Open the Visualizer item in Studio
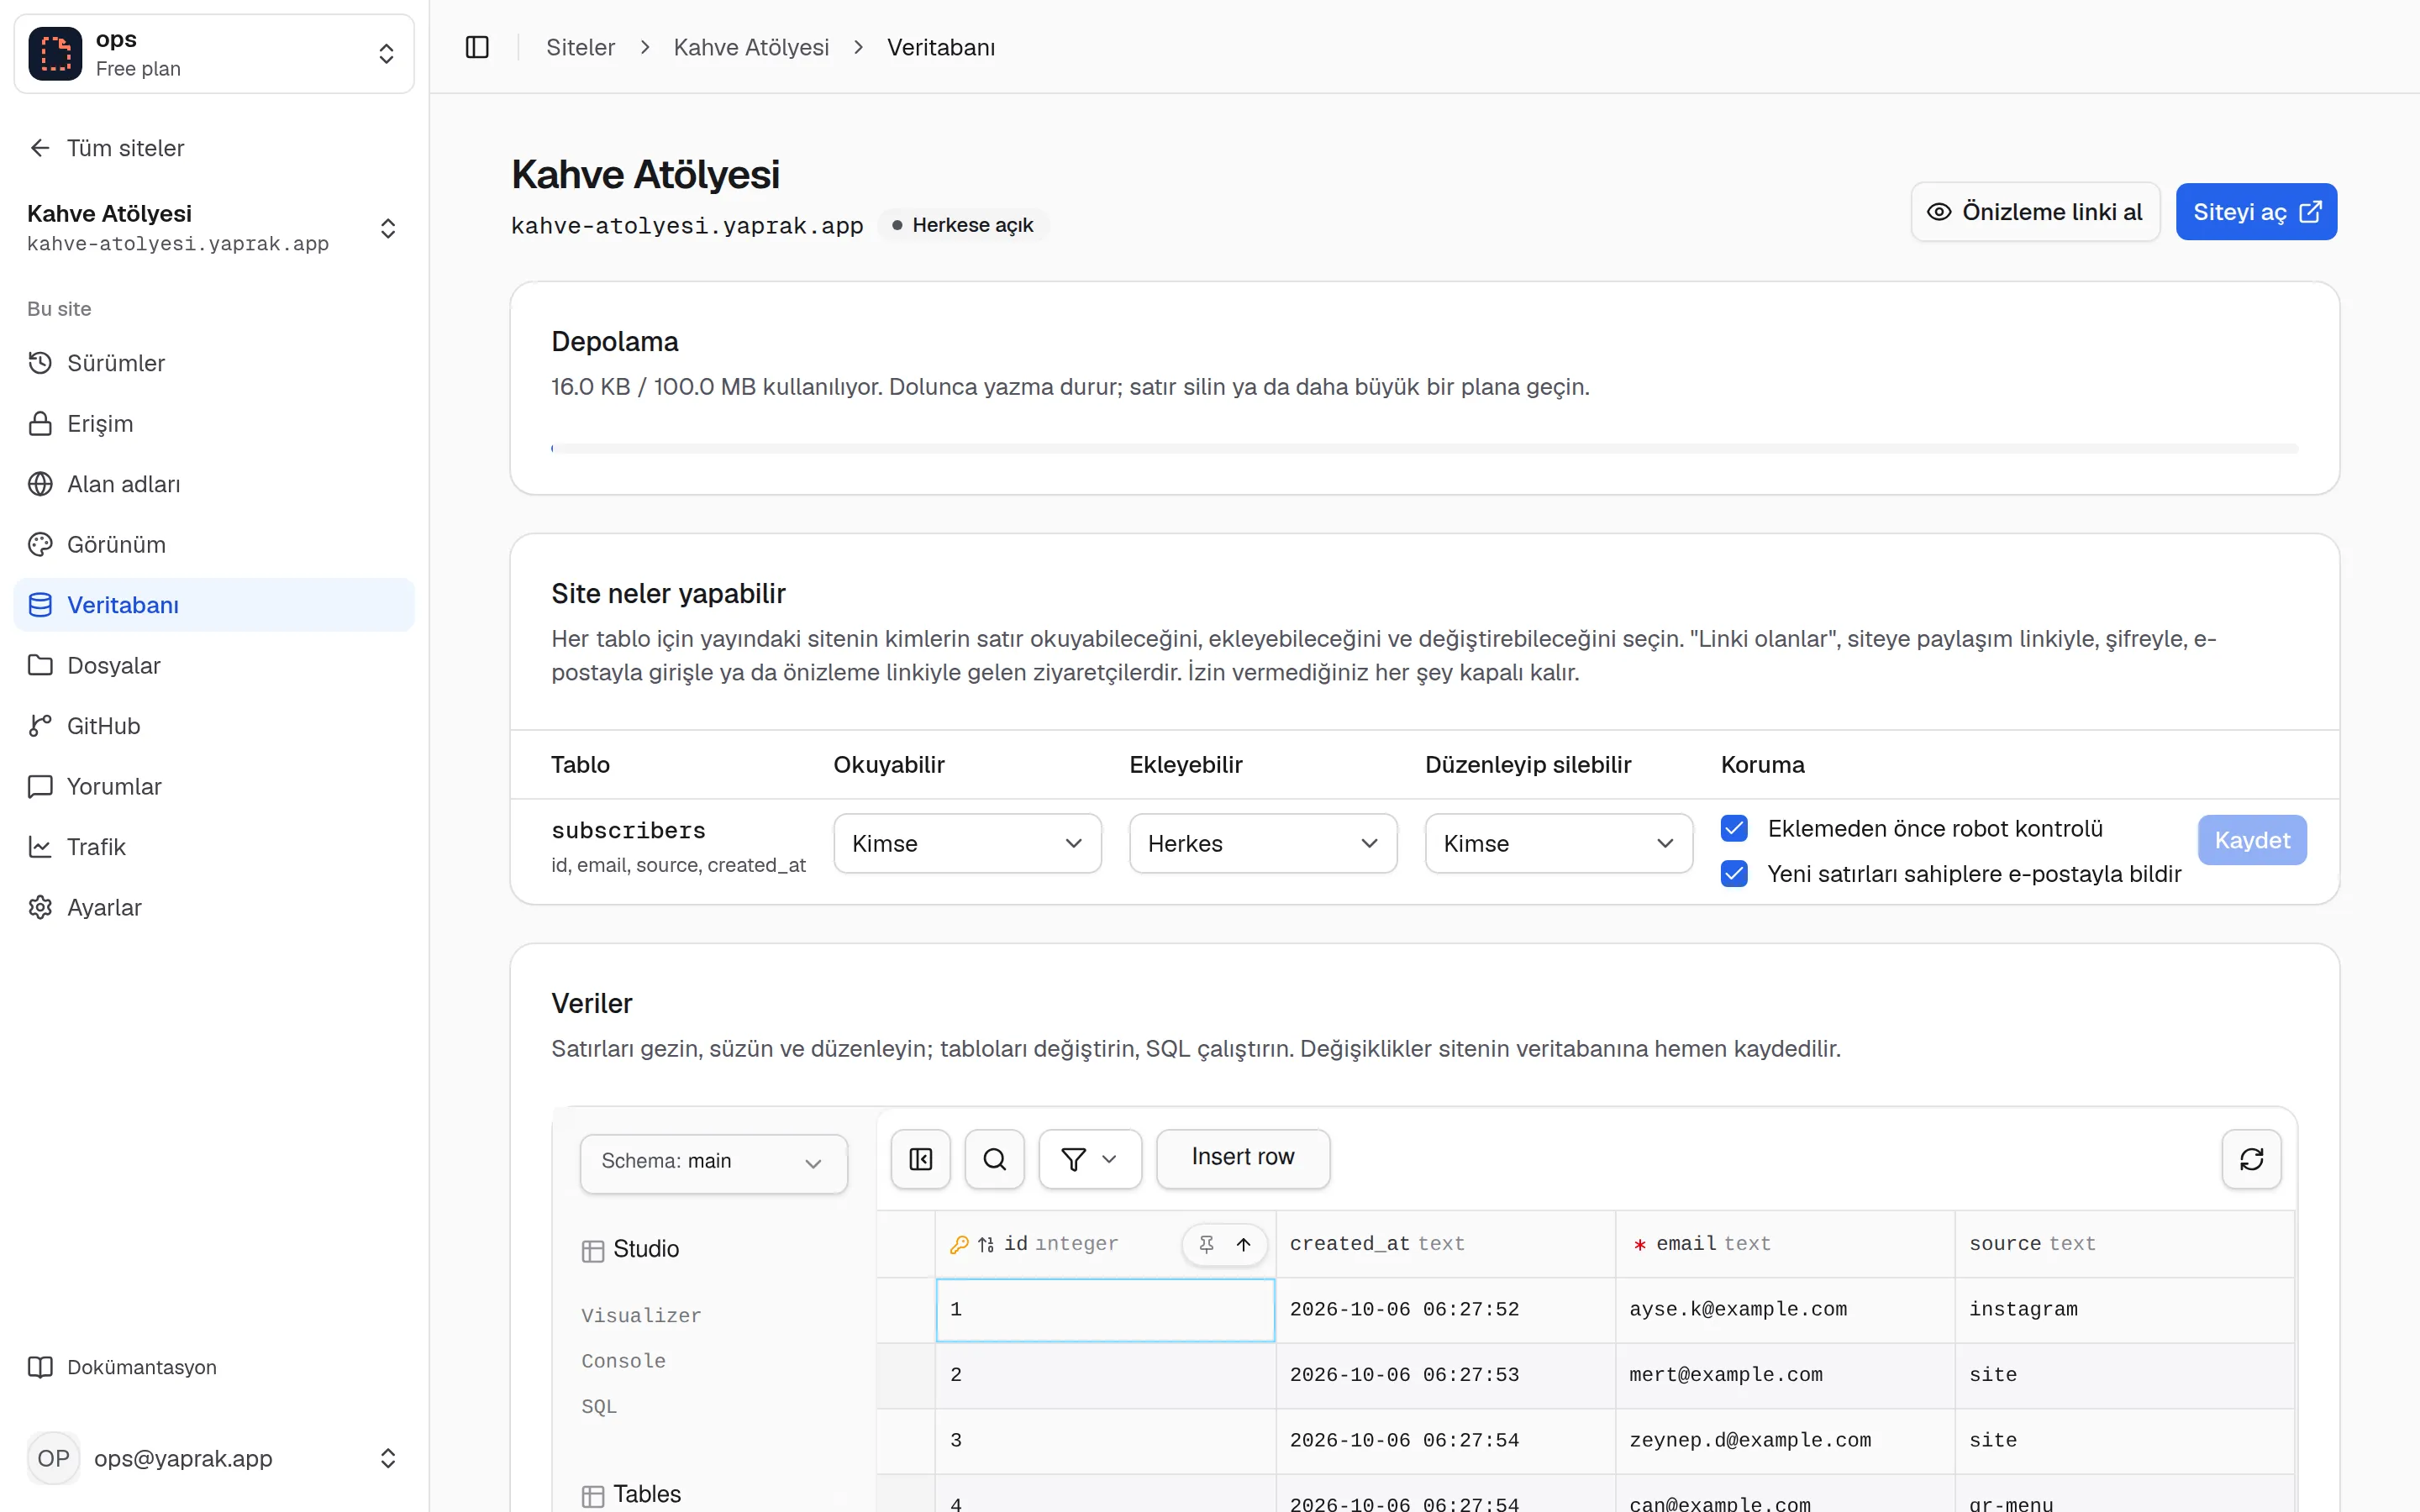The width and height of the screenshot is (2420, 1512). pyautogui.click(x=641, y=1316)
